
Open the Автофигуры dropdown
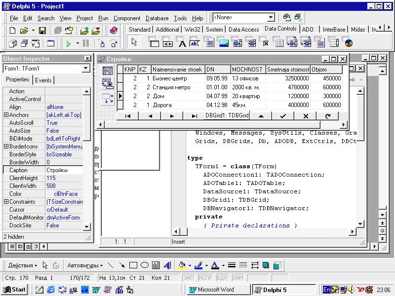tap(85, 265)
